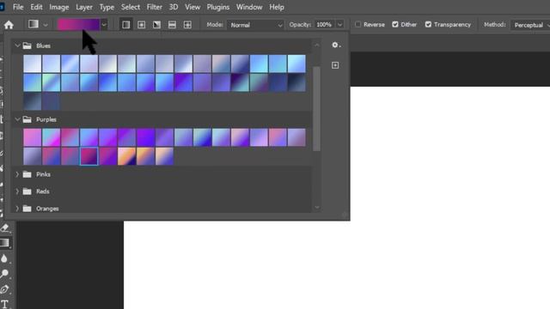Screen dimensions: 550x309
Task: Pick the first pale gradient swatch in Blues
Action: click(33, 64)
